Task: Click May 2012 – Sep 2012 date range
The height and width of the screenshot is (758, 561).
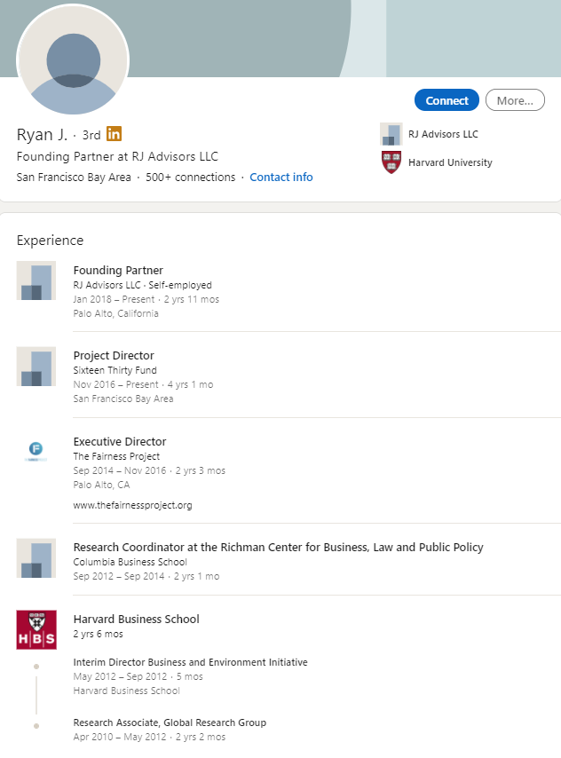Action: [120, 676]
